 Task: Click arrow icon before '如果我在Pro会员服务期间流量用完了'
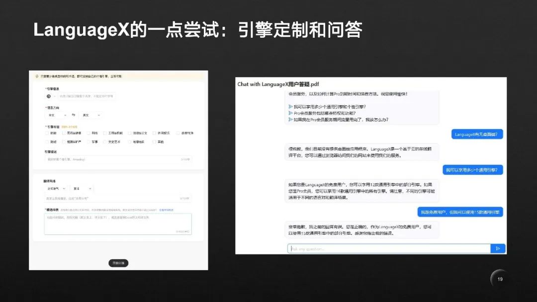290,120
